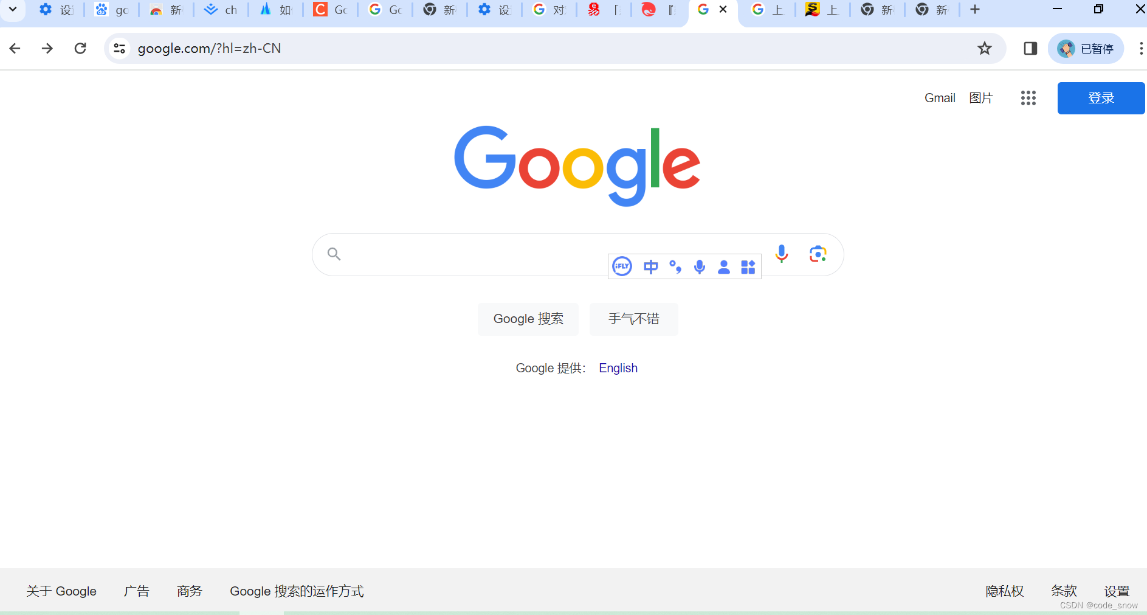Switch to the Baidu 'go' tab
The image size is (1147, 615).
pos(112,10)
